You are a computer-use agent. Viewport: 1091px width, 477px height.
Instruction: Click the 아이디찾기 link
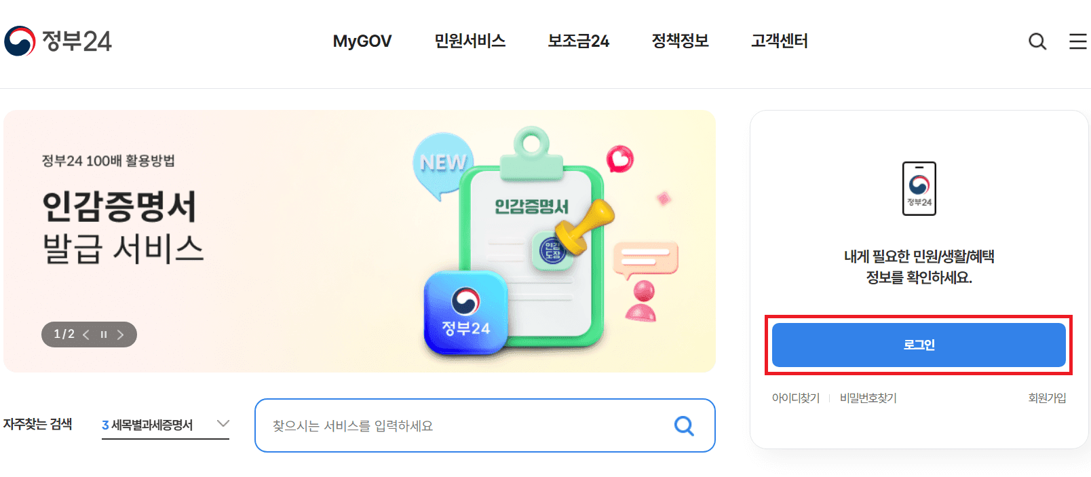pyautogui.click(x=796, y=398)
